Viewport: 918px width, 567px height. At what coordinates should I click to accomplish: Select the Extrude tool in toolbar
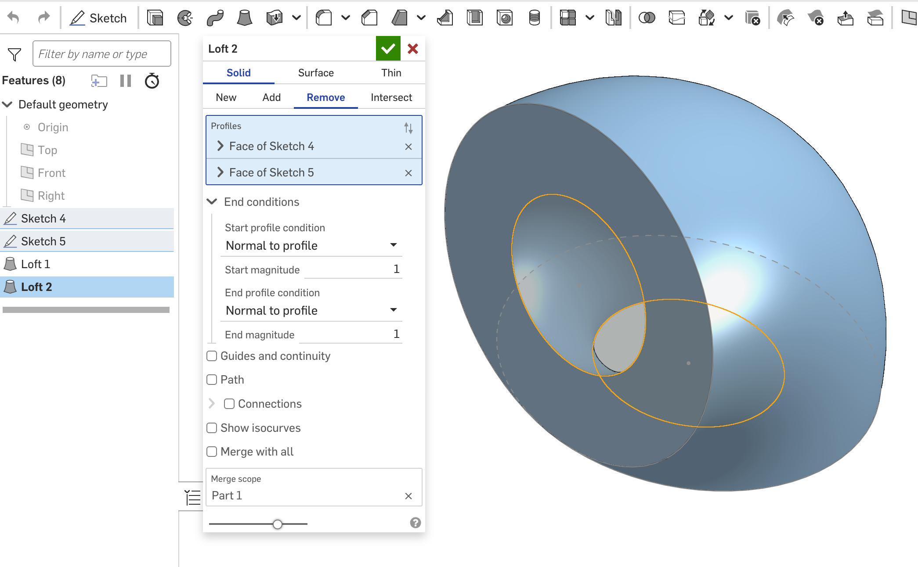click(x=155, y=18)
